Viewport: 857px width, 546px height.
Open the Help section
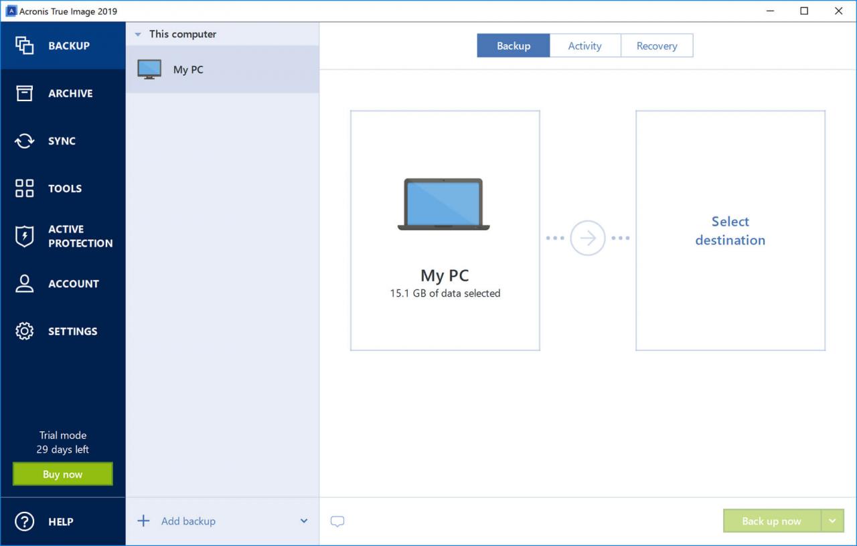pos(24,521)
